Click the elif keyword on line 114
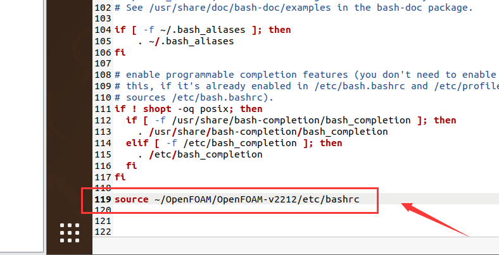 (137, 143)
